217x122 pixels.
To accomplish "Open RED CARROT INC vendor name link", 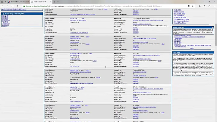I will tap(74, 55).
